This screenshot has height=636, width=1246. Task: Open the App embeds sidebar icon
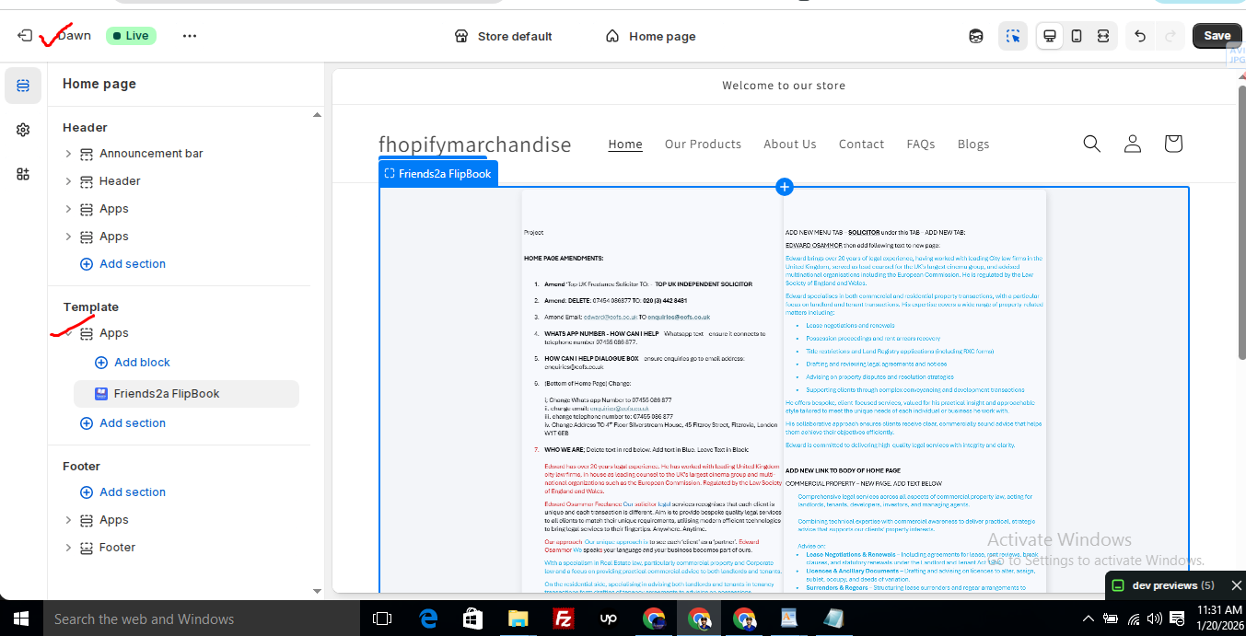click(23, 174)
